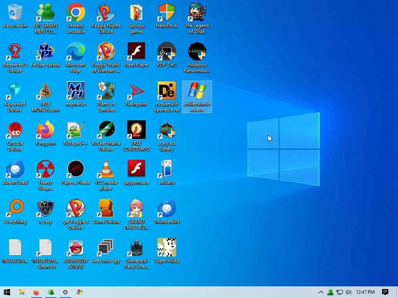
Task: Select the GRAND THEFT AU... icon
Action: tap(136, 215)
